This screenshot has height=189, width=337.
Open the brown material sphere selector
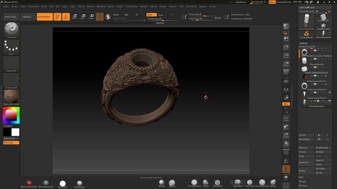12,98
